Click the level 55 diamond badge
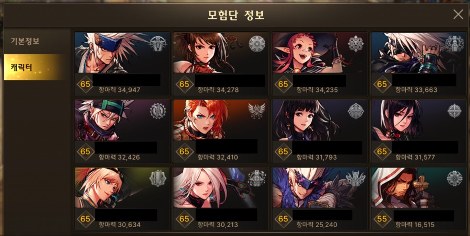Screen dimensions: 470x236 [382, 219]
